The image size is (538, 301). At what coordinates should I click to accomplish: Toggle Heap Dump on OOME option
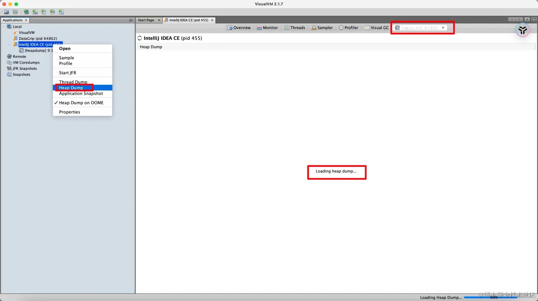pos(82,103)
